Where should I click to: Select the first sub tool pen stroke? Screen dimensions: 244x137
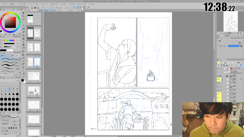(x=10, y=59)
